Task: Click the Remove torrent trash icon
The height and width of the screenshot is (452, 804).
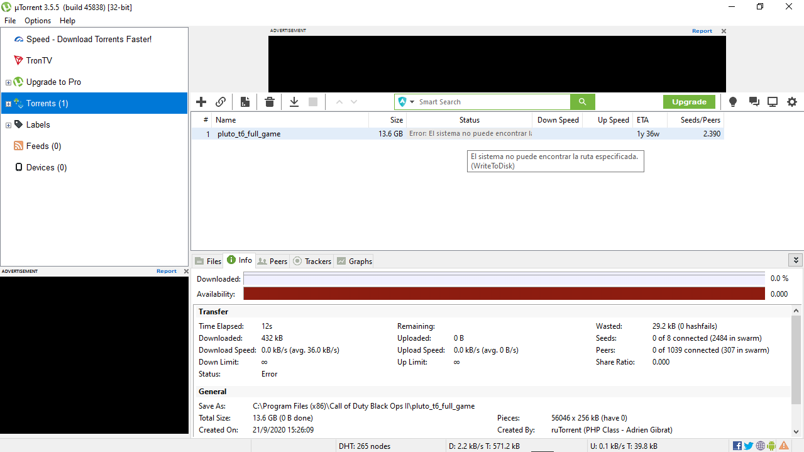Action: click(270, 102)
